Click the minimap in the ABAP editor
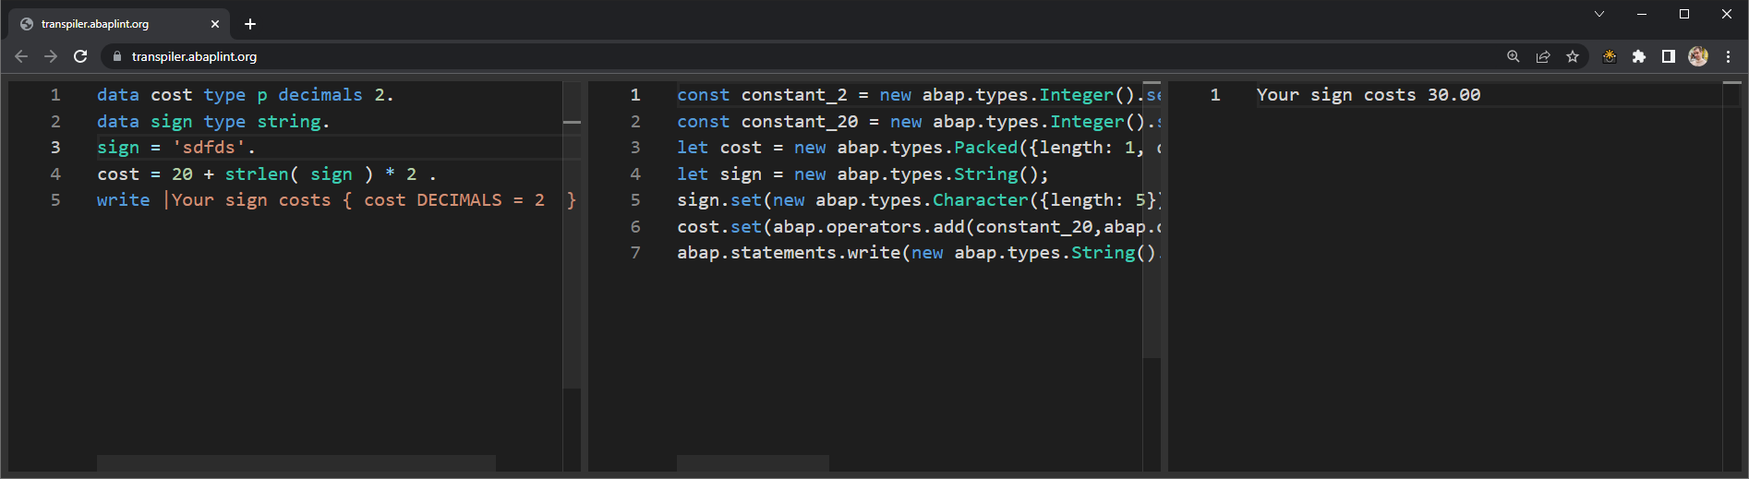The width and height of the screenshot is (1749, 479). tap(573, 234)
